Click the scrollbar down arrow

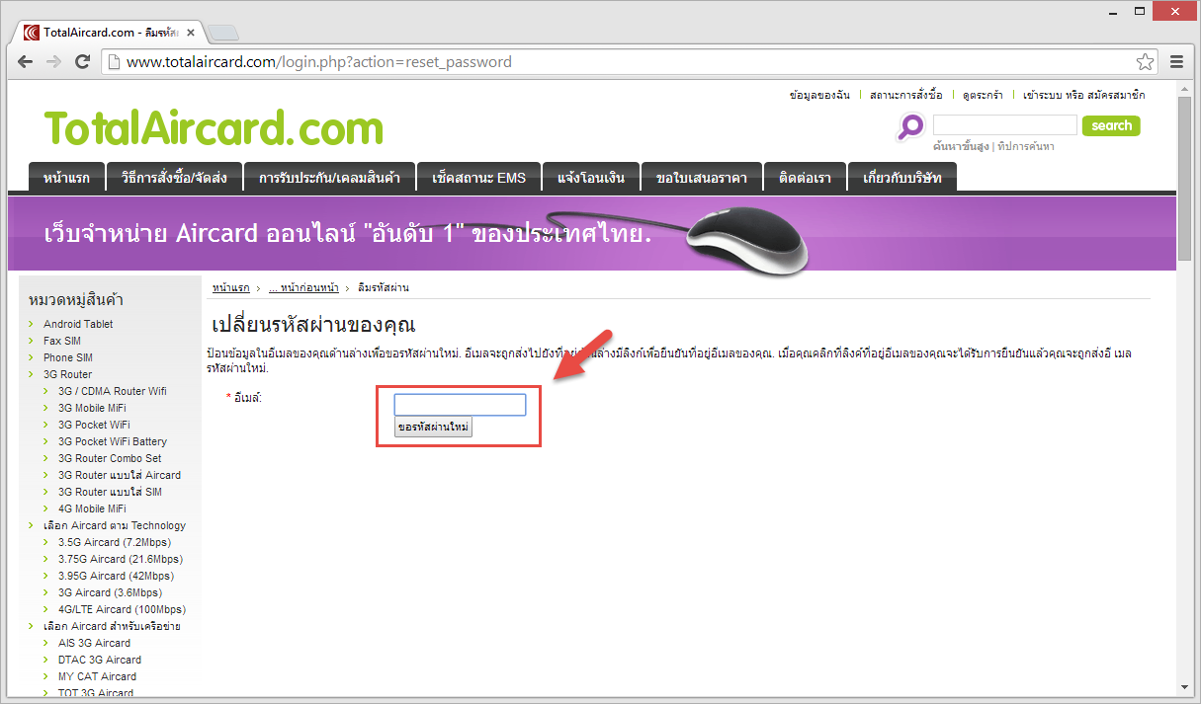[x=1184, y=687]
